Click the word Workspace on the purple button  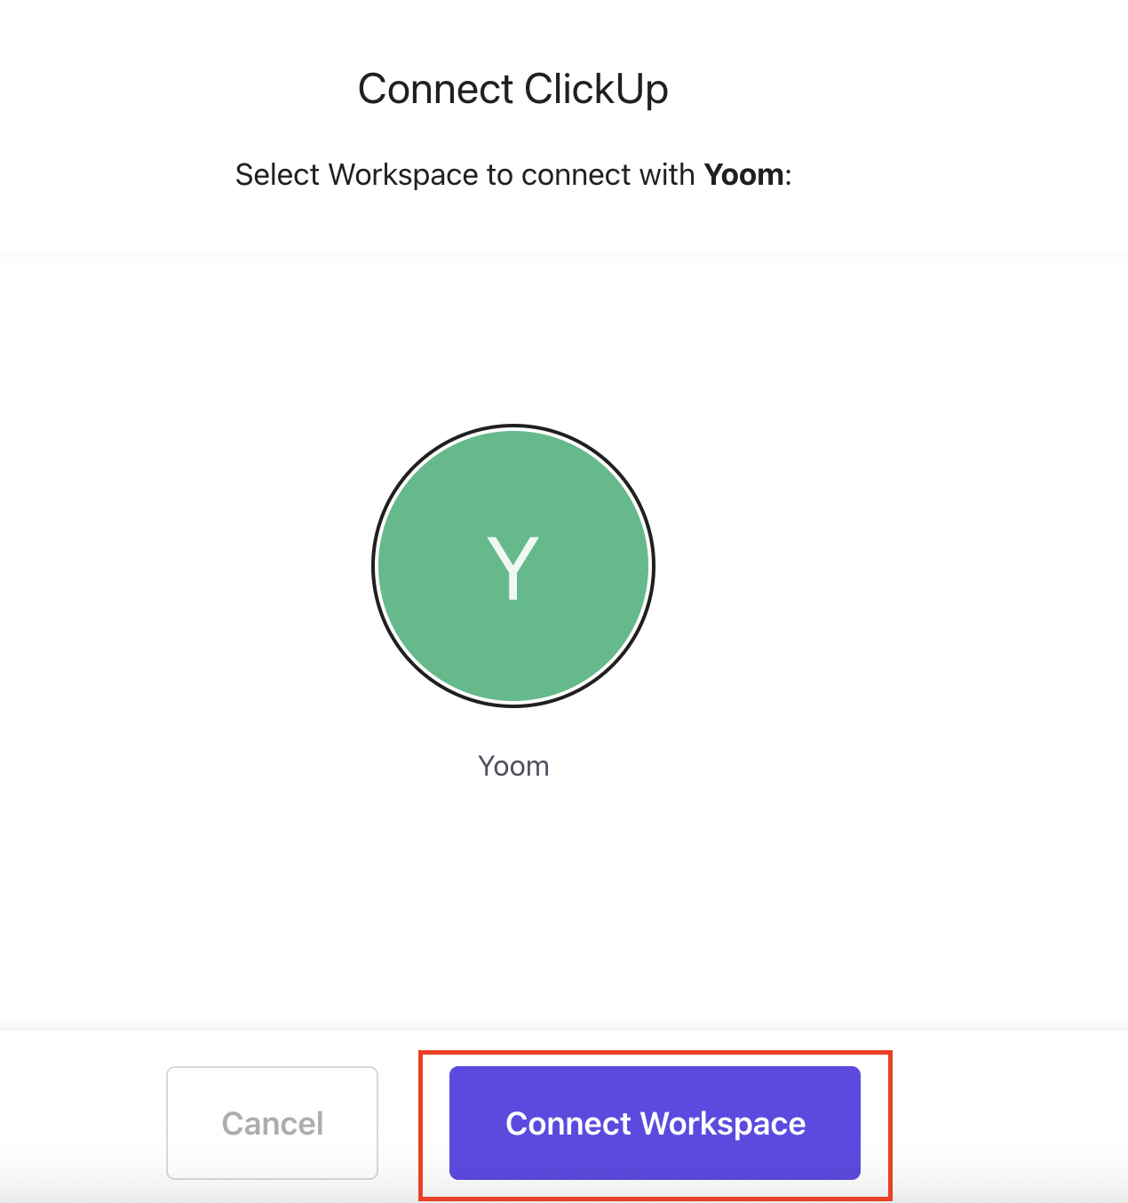coord(723,1124)
